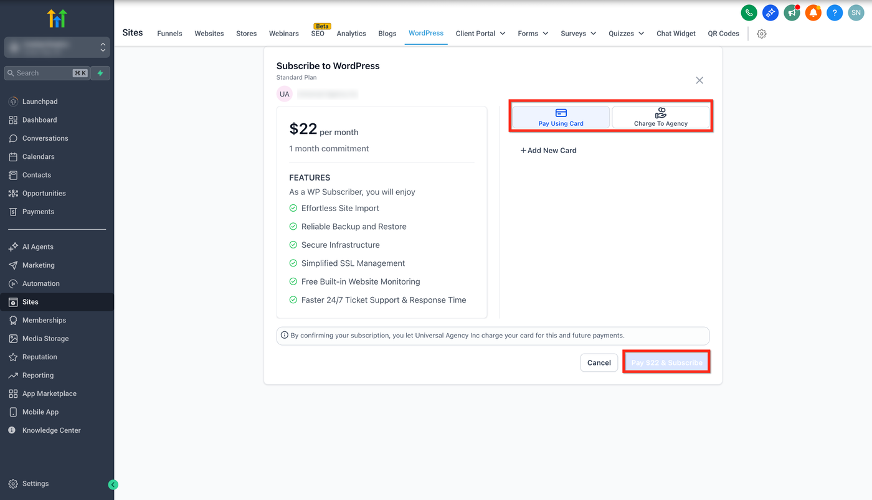The width and height of the screenshot is (872, 500).
Task: Expand the Forms dropdown menu
Action: [x=533, y=34]
